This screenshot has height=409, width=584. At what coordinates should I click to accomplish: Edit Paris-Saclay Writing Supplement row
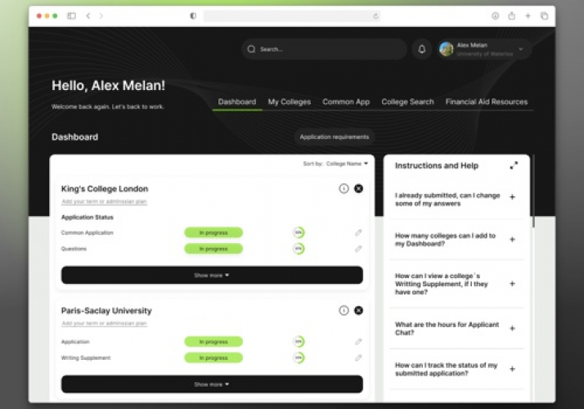pos(358,358)
